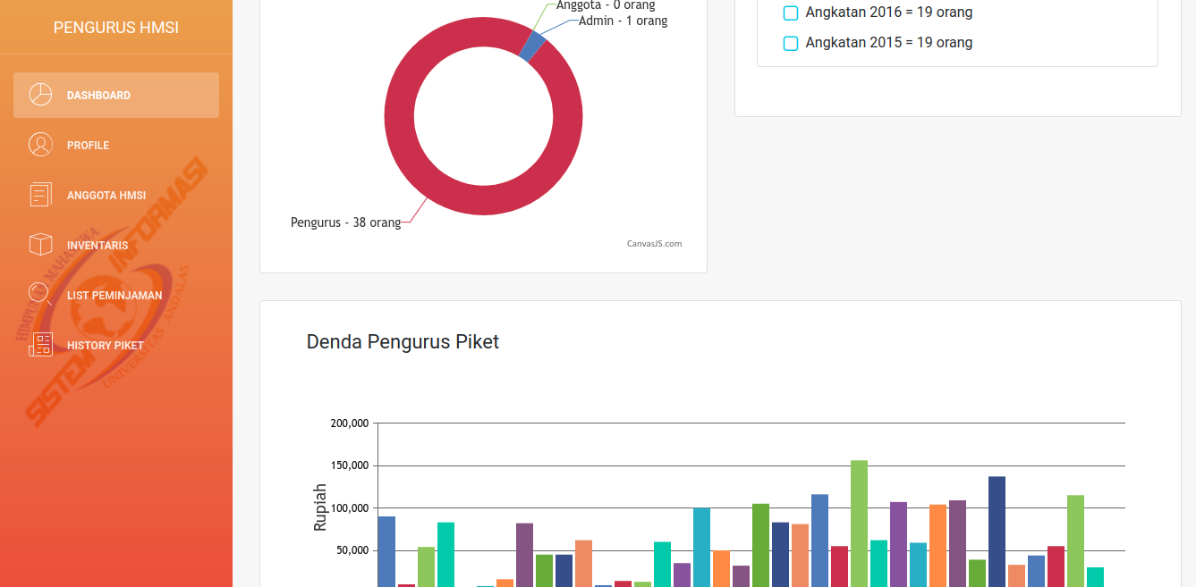1196x587 pixels.
Task: Check the Angkatan 2016 checkbox
Action: pos(790,13)
